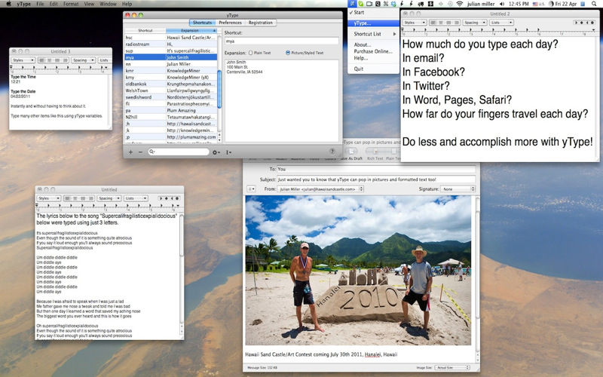
Task: Select left-align in Untitled 2 toolbar
Action: click(433, 23)
